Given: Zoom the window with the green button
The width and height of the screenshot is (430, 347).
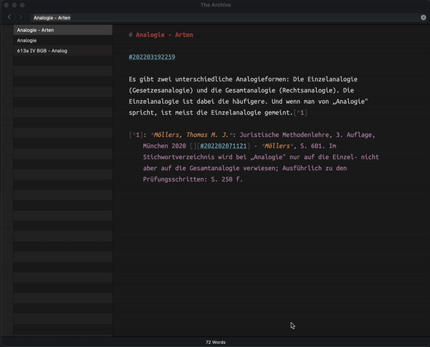Looking at the screenshot, I should coord(22,5).
